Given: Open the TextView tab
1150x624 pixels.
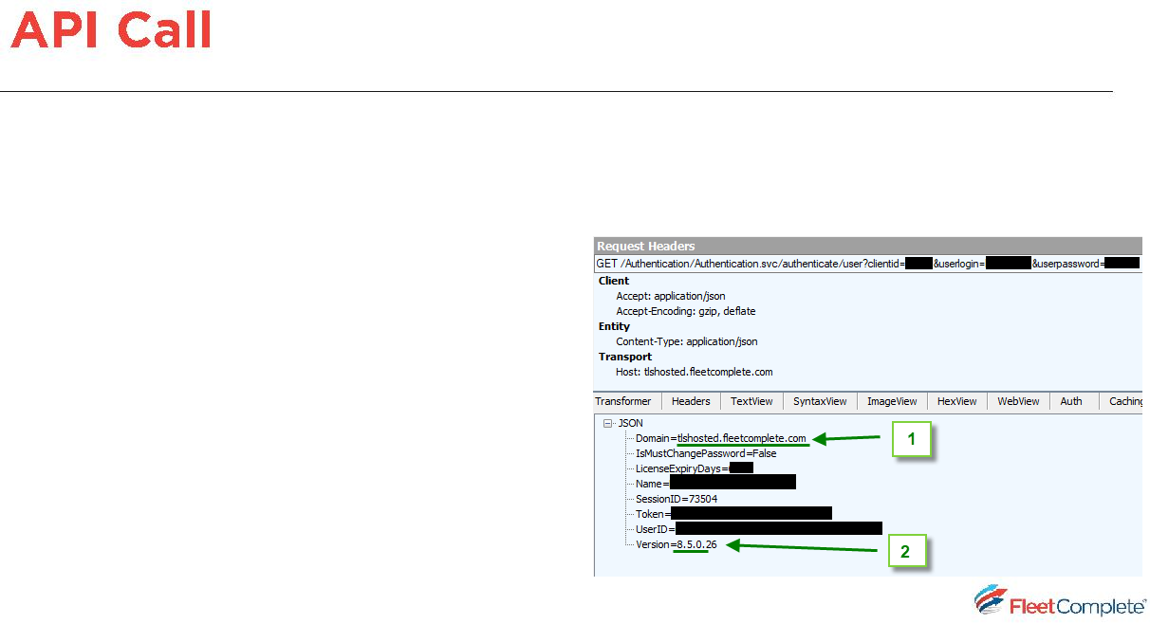Looking at the screenshot, I should pos(751,401).
